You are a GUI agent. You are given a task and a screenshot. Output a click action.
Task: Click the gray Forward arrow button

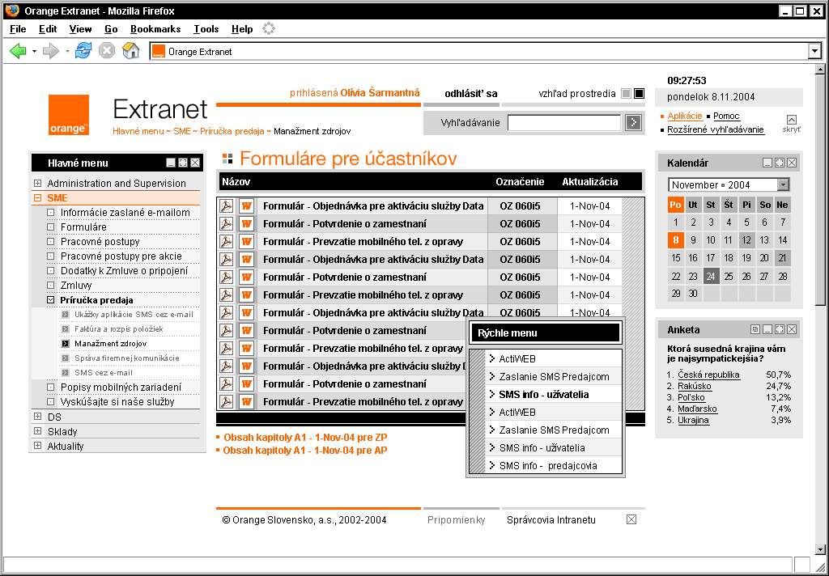51,51
